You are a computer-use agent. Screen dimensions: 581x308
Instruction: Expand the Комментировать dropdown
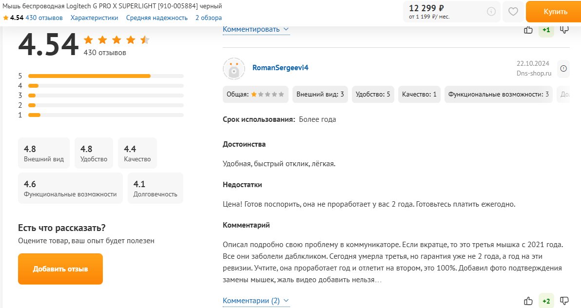pyautogui.click(x=256, y=29)
